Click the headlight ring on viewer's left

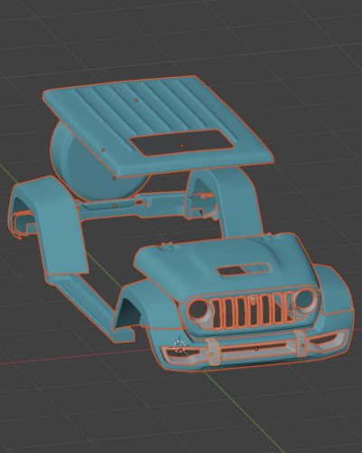[198, 311]
